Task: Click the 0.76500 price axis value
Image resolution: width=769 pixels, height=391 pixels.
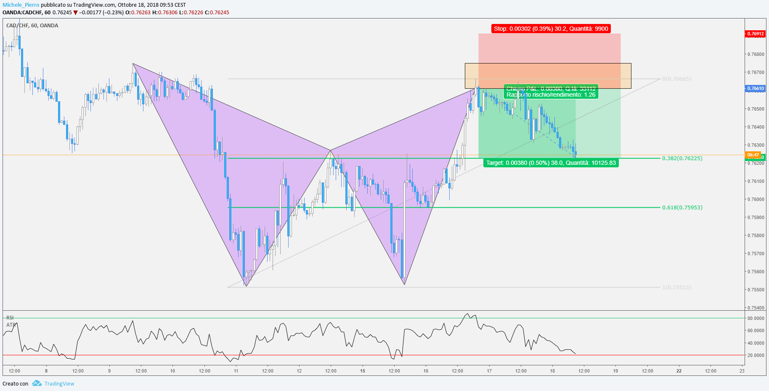Action: 756,109
